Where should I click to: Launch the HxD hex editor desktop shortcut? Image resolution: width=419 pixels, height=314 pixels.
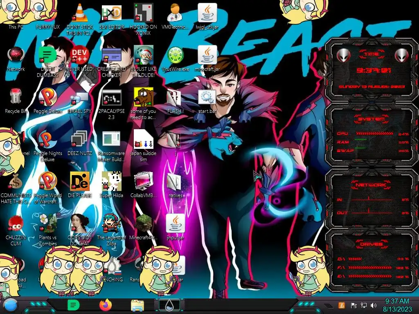click(x=111, y=13)
